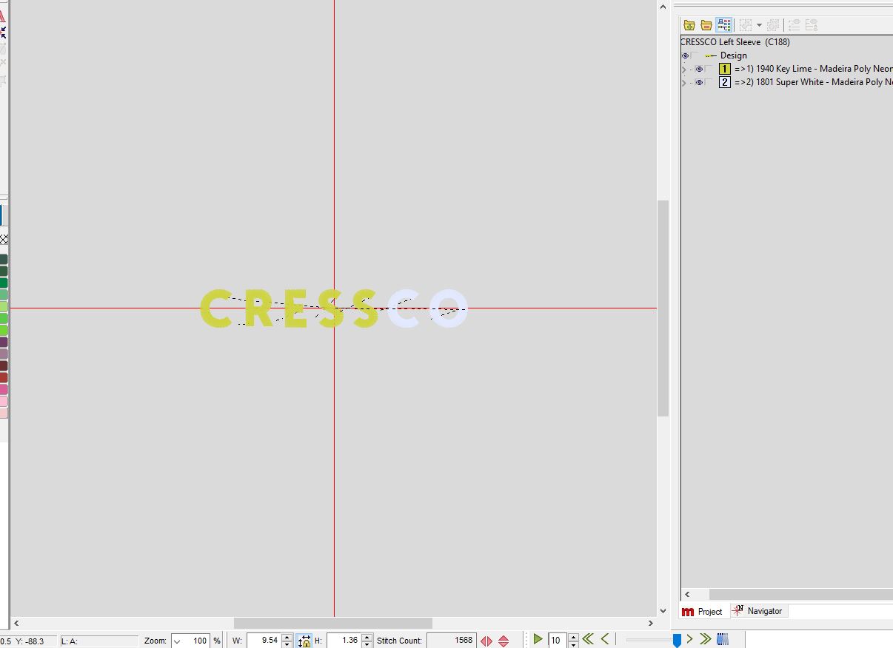Click the canvas horizontal scrollbar left arrow

tap(16, 623)
